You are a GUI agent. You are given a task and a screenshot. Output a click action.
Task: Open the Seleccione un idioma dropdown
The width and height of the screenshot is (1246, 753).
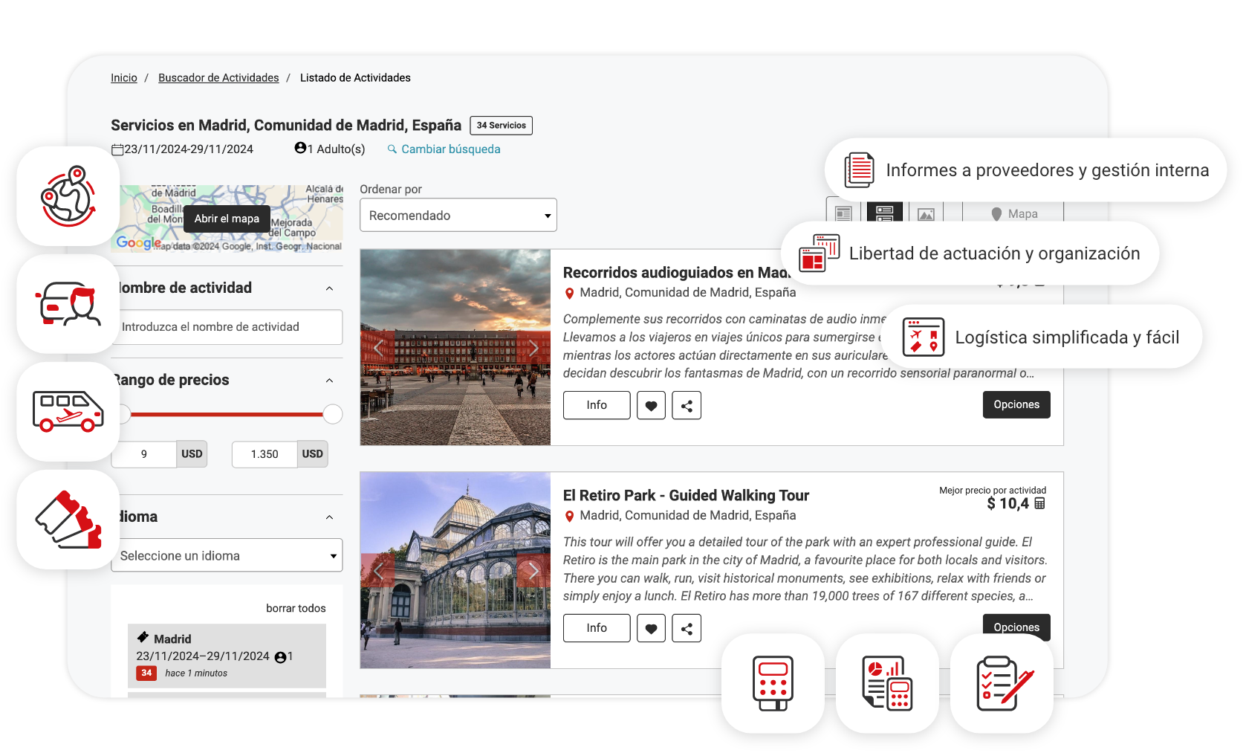(227, 556)
